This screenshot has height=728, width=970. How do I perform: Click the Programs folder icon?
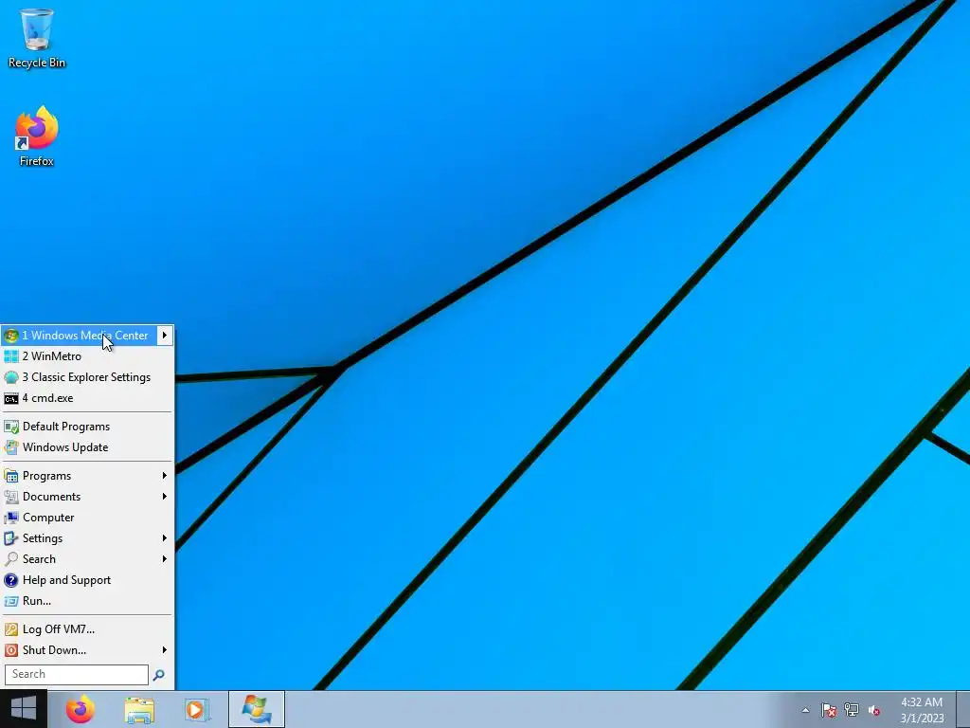[x=11, y=476]
